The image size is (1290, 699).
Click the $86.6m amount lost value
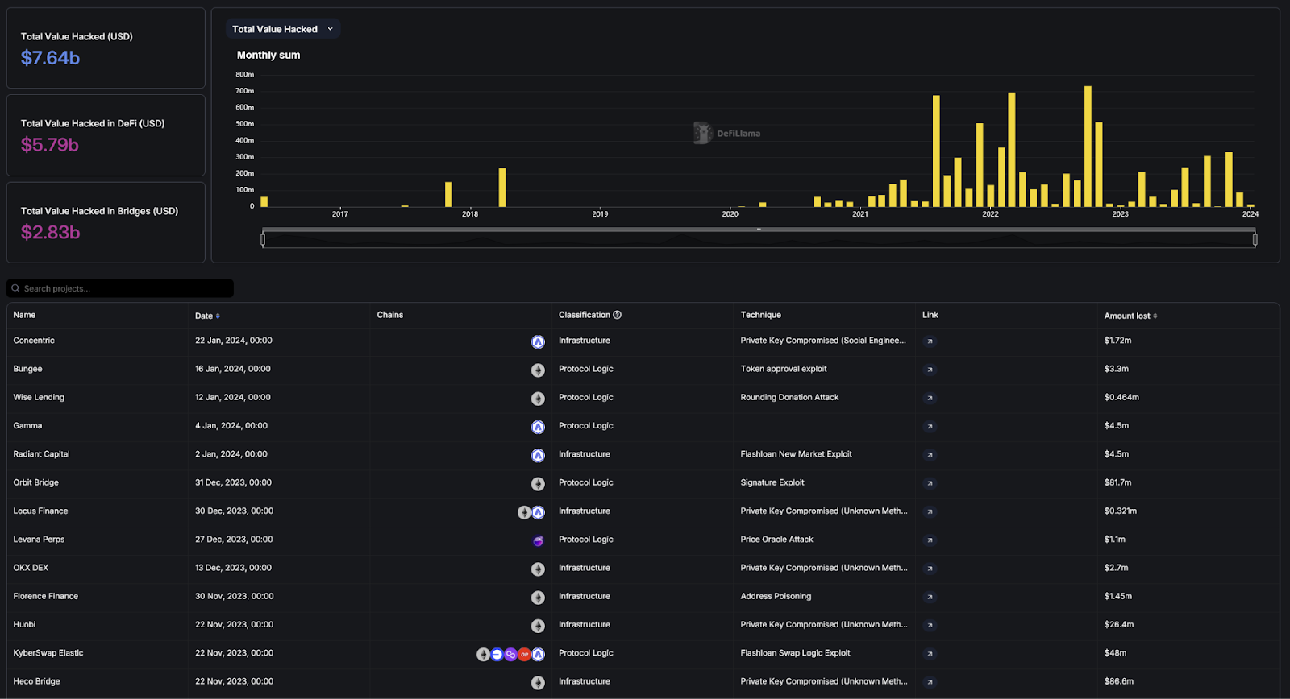tap(1119, 681)
